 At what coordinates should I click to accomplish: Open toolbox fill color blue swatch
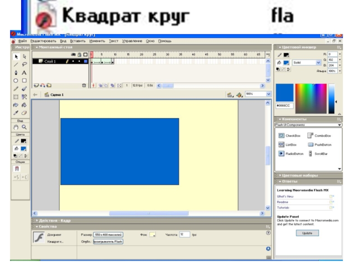(23, 148)
